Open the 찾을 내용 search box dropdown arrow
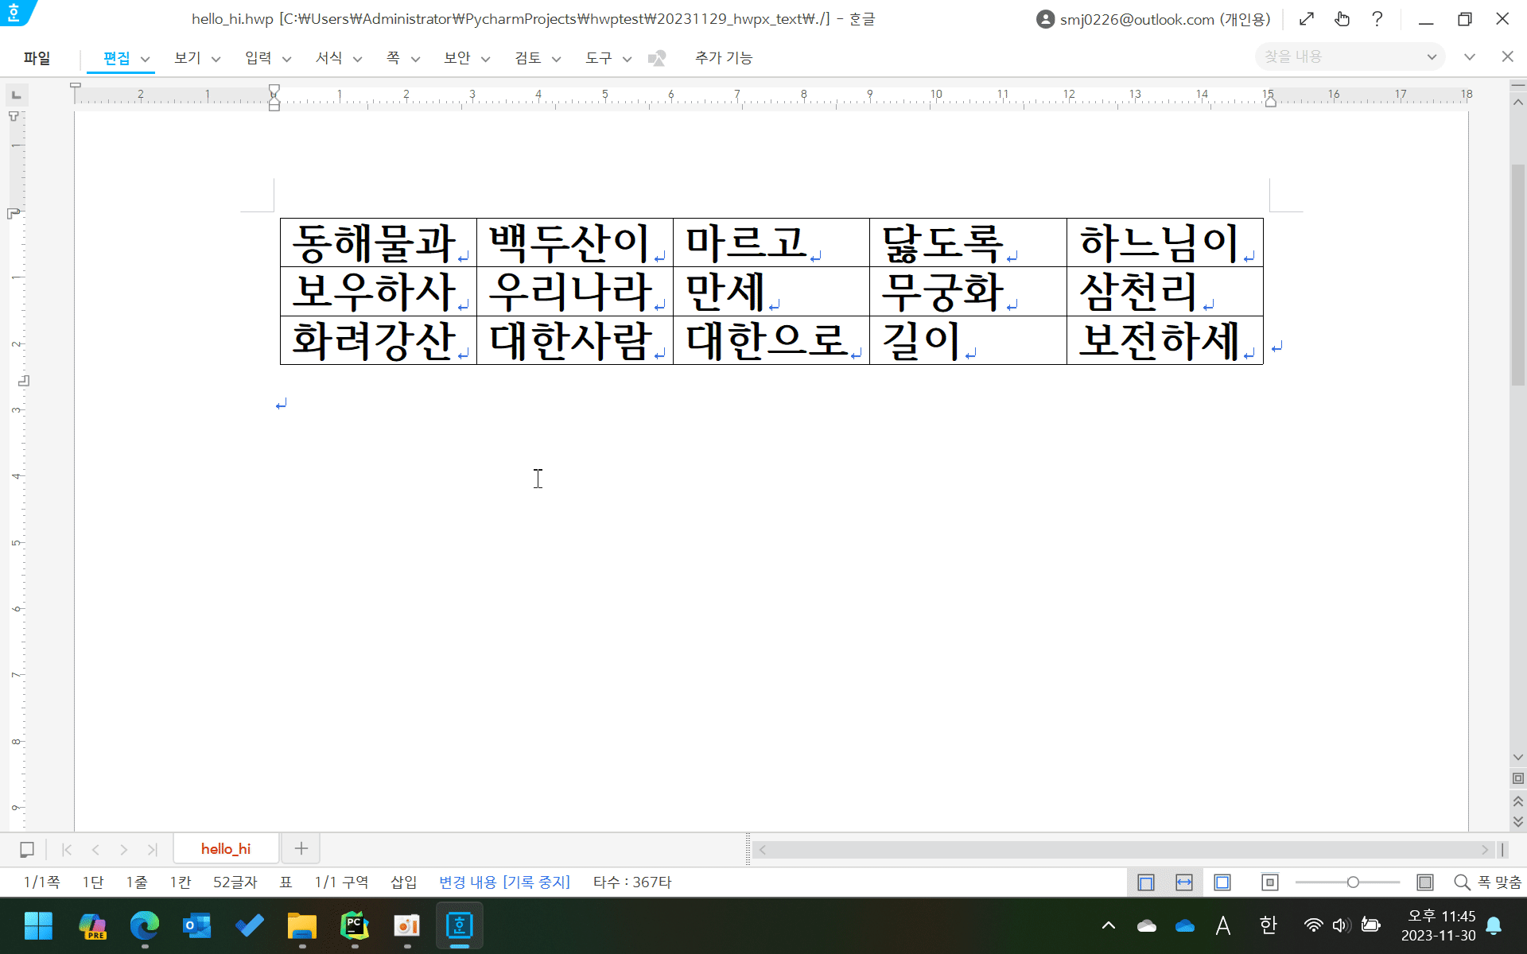 click(1432, 57)
